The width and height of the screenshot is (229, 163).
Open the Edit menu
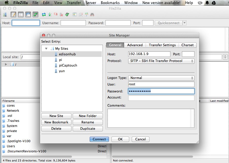pyautogui.click(x=46, y=3)
